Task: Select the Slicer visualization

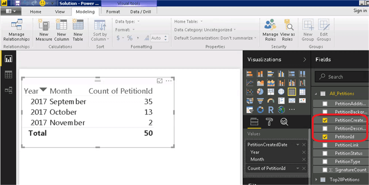Action: pos(250,110)
